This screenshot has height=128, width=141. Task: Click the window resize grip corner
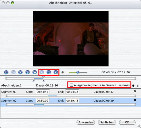[x=138, y=125]
